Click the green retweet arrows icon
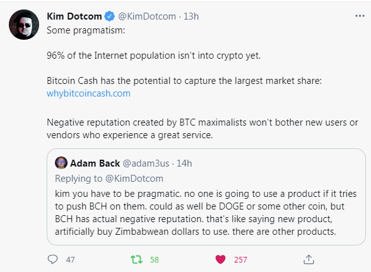Screen dimensions: 371x272 [x=136, y=259]
